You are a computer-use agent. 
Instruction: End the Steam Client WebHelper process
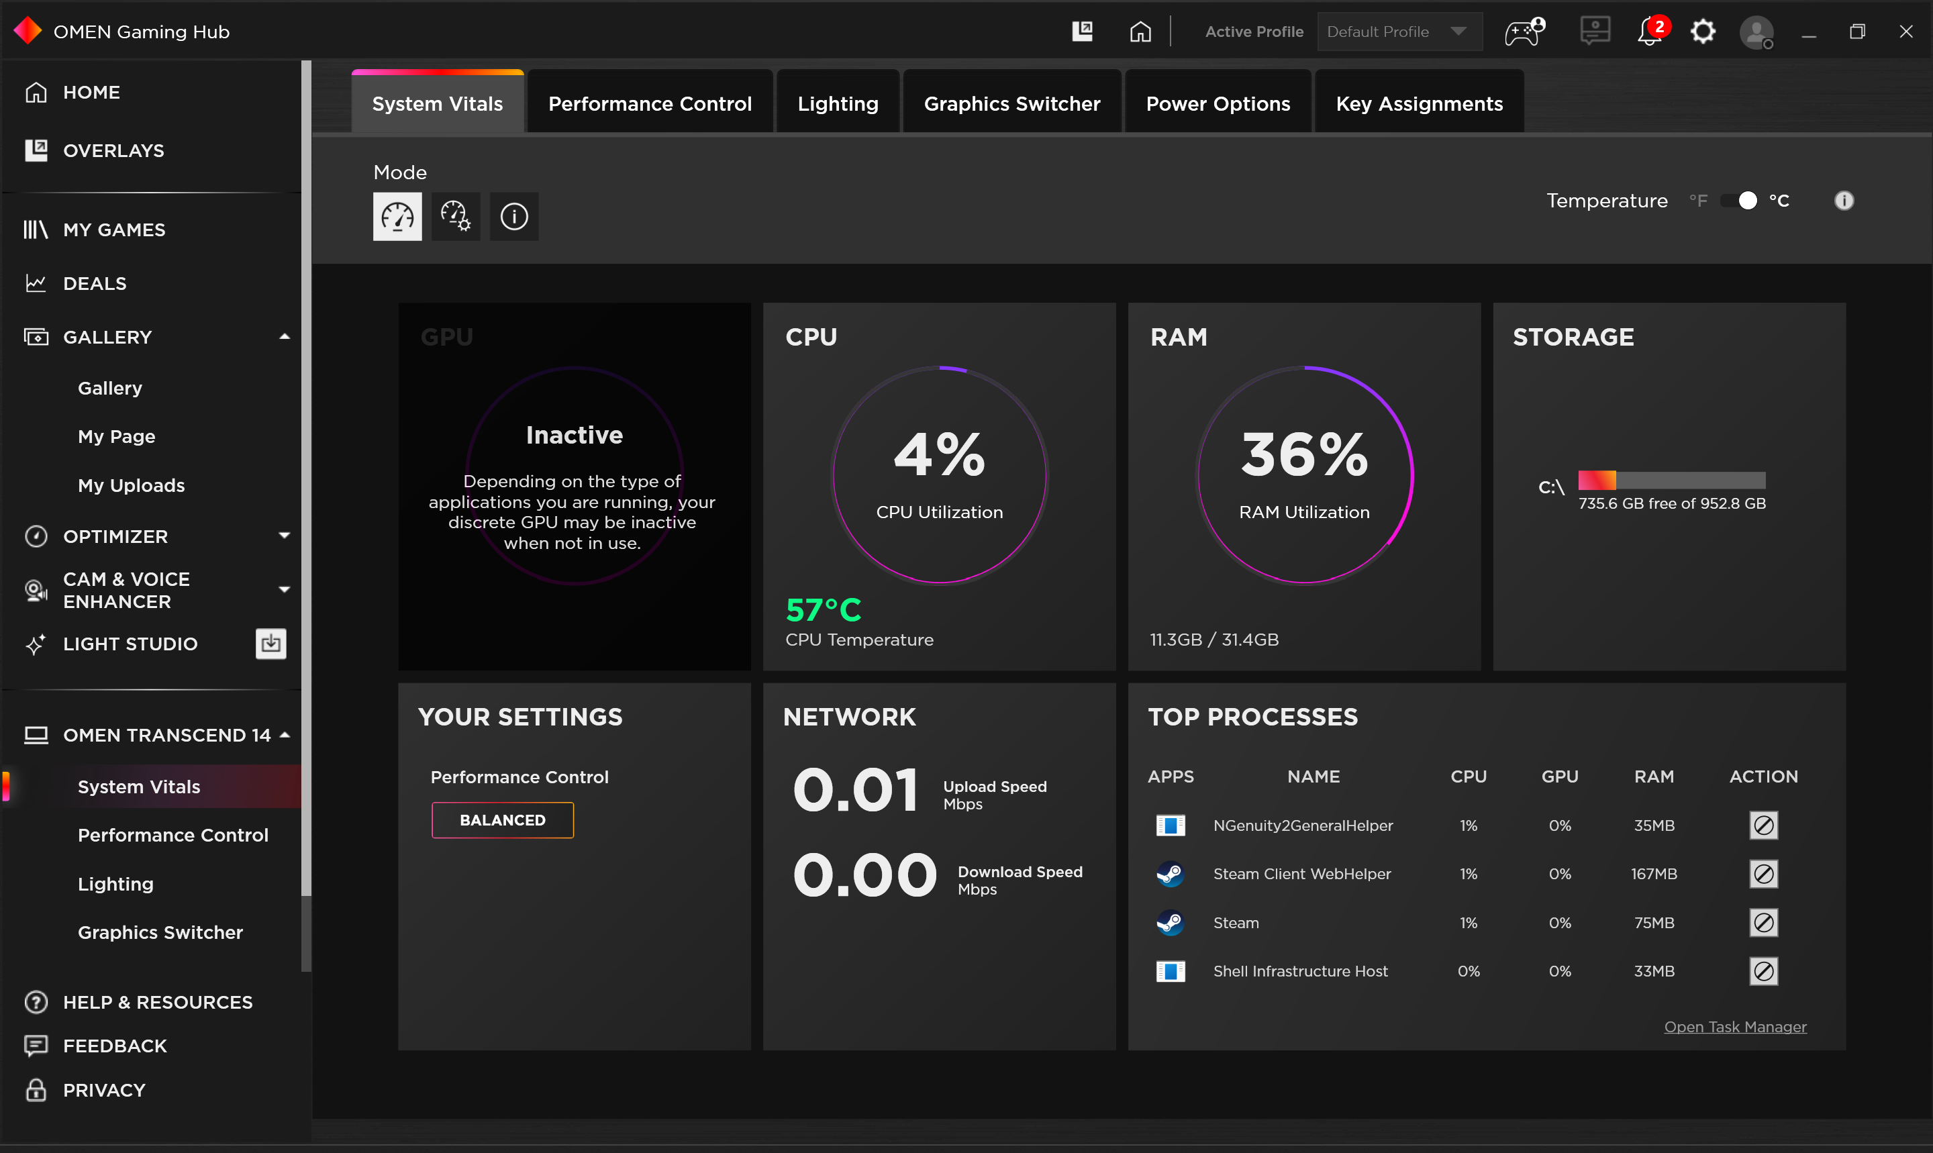pos(1763,874)
